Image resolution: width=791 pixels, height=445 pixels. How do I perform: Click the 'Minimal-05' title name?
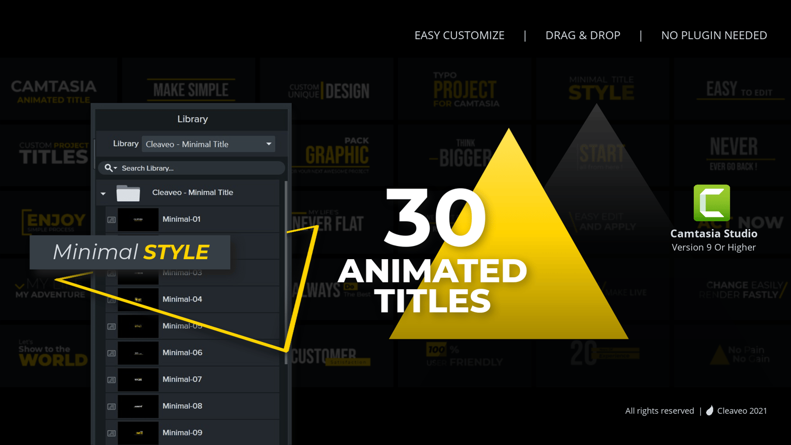182,326
